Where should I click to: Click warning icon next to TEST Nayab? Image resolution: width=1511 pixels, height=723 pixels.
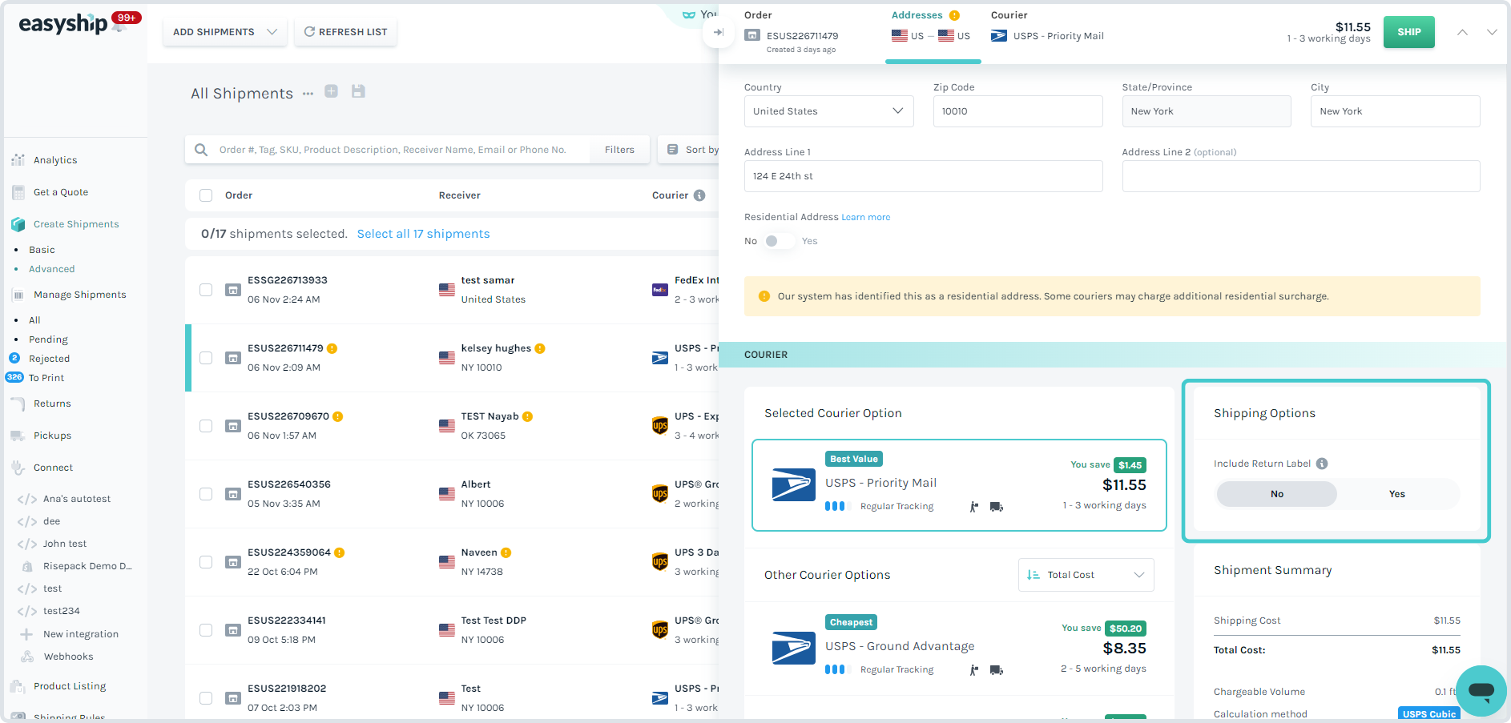tap(527, 416)
